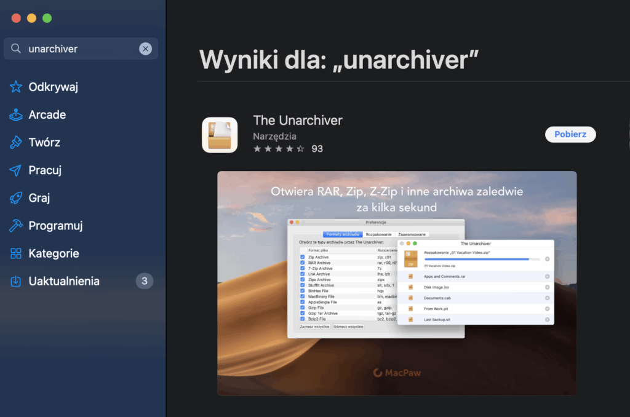Open the Arcade joystick icon
The width and height of the screenshot is (630, 417).
click(x=16, y=114)
